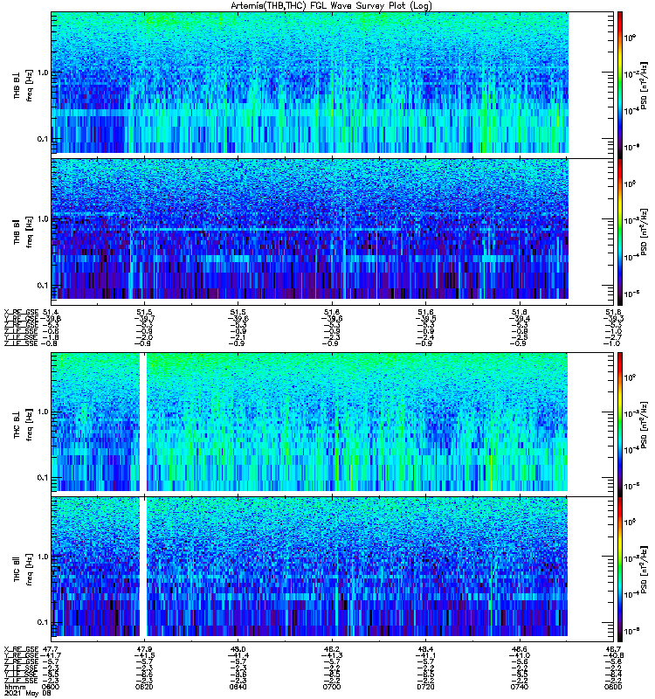Click the PSD [nT²/Hz] label of the THC B∥ color bar
Viewport: 655px width, 699px height.
(x=644, y=569)
